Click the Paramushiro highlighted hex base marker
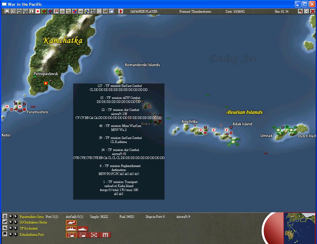The image size is (317, 244). (20, 107)
